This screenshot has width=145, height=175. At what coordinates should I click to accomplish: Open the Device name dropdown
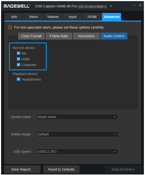[77, 117]
